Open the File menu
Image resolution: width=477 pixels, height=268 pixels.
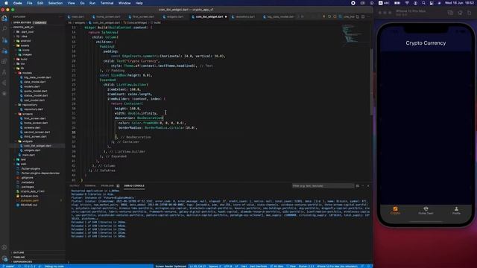[29, 3]
